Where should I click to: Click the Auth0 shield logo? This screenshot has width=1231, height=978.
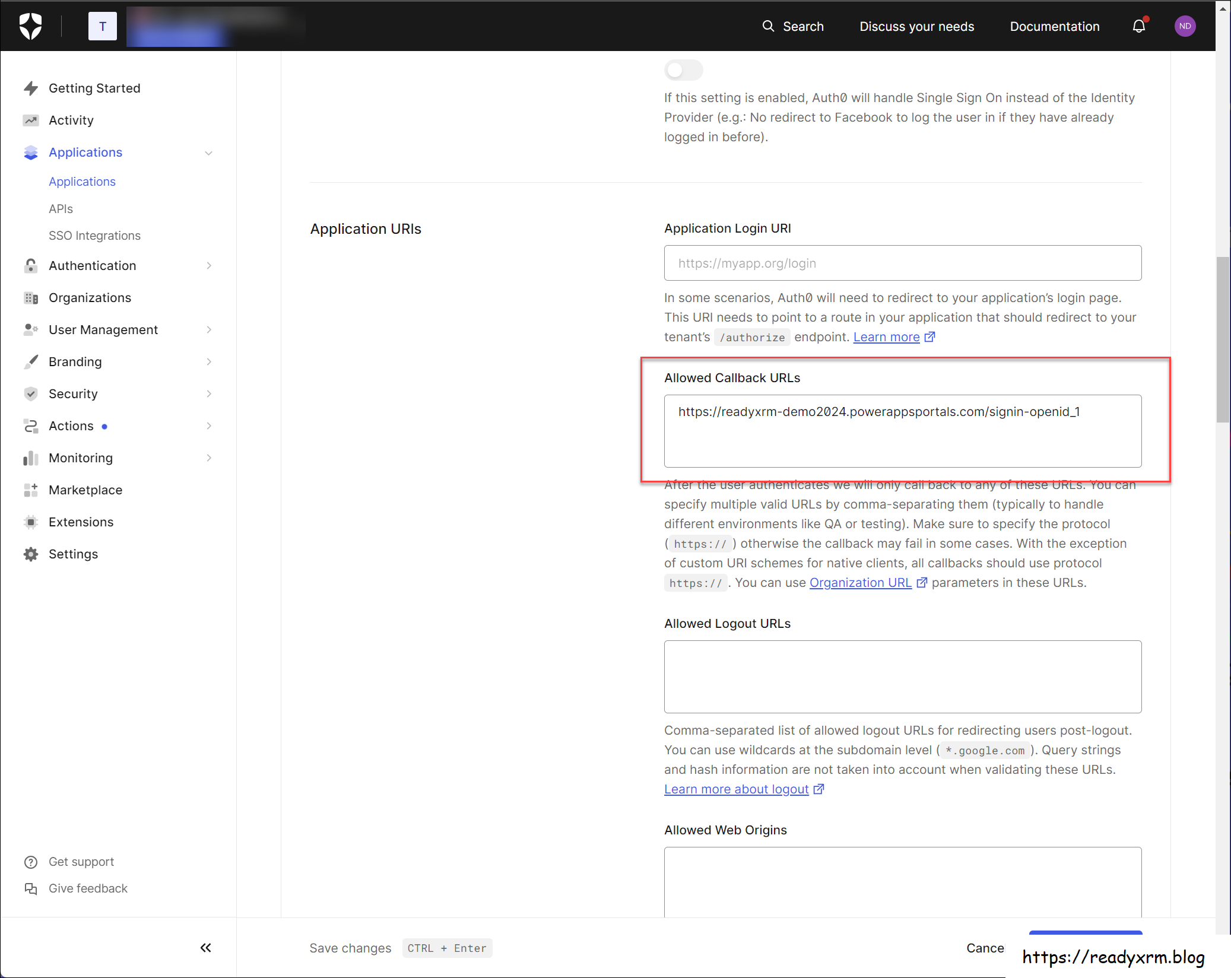[x=31, y=26]
